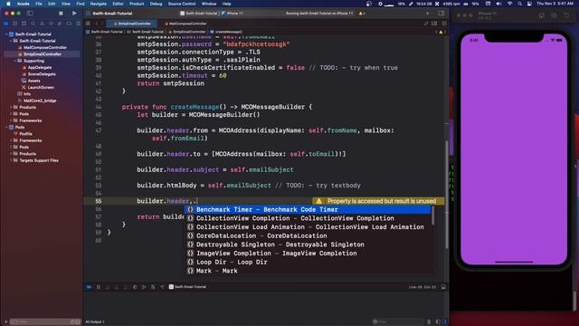Choose Loop Dir snippet suggestion

308,262
